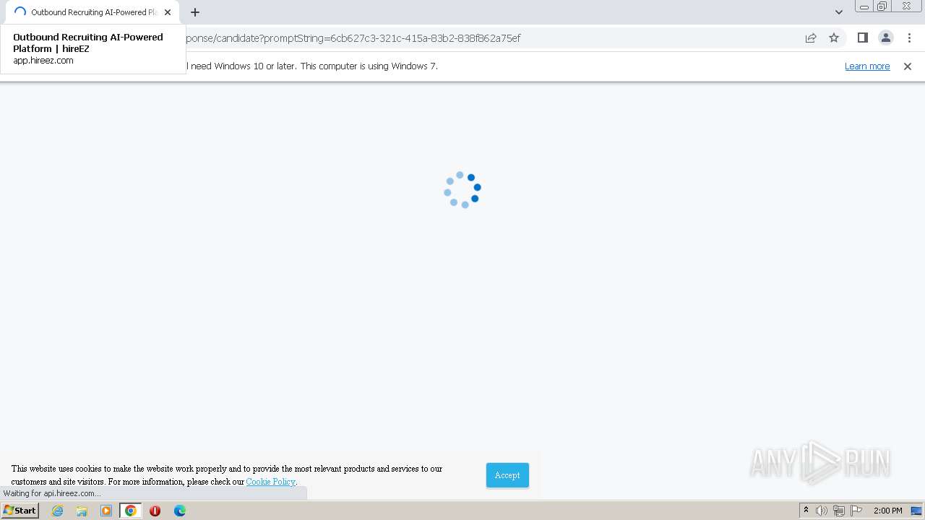The height and width of the screenshot is (520, 925).
Task: Open the network tray icon
Action: 839,511
